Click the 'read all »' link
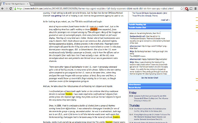 (x=165, y=20)
